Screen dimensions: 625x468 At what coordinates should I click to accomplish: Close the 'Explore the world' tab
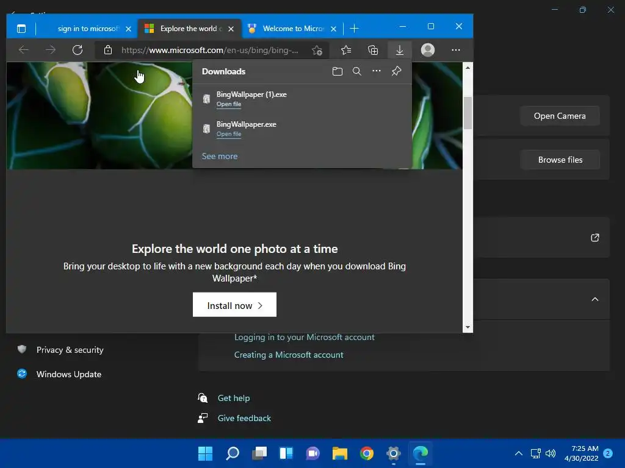coord(231,29)
